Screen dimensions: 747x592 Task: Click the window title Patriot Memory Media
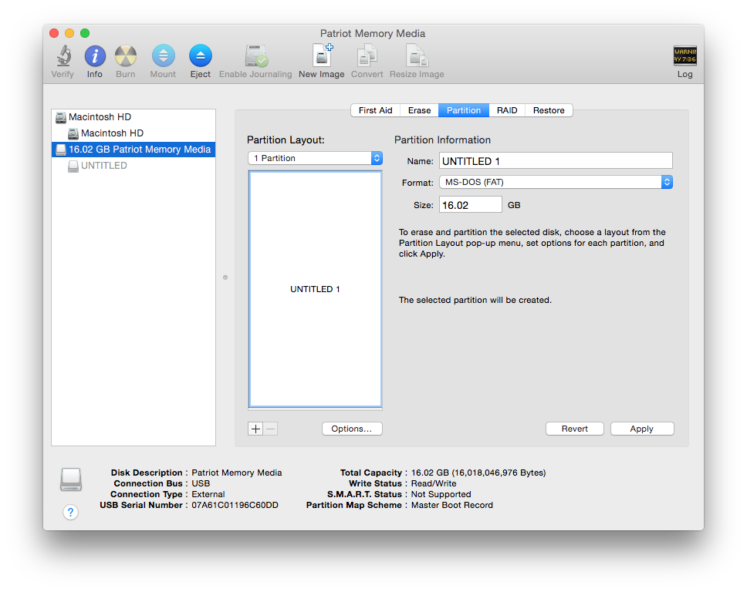(x=373, y=33)
